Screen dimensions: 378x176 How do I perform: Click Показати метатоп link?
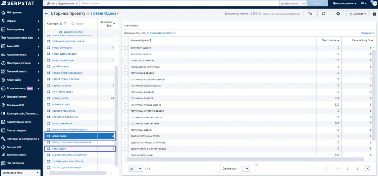coord(161,33)
